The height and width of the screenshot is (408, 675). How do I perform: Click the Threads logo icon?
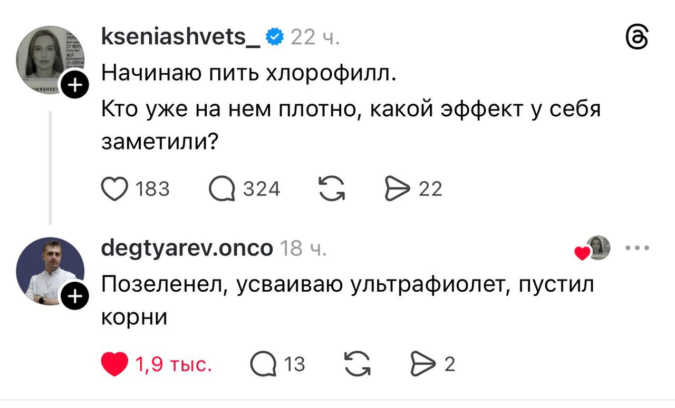636,38
